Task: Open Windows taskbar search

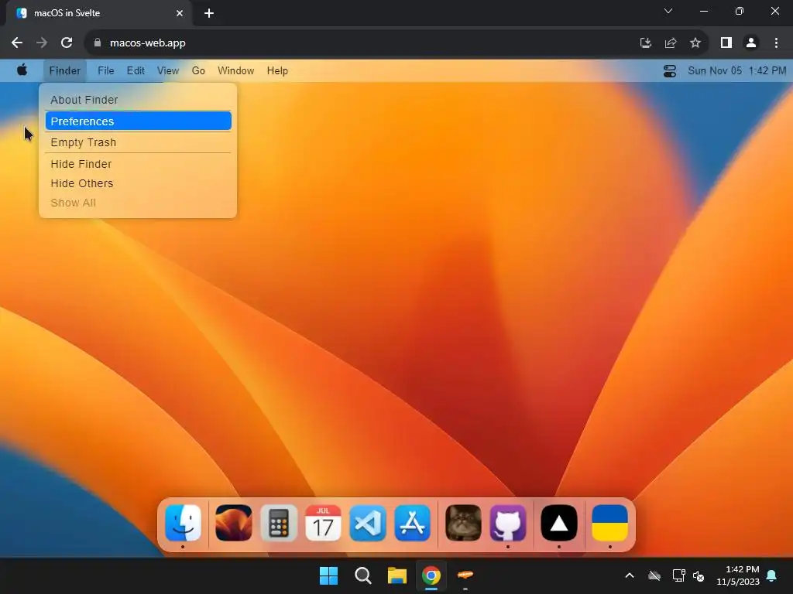Action: (363, 575)
